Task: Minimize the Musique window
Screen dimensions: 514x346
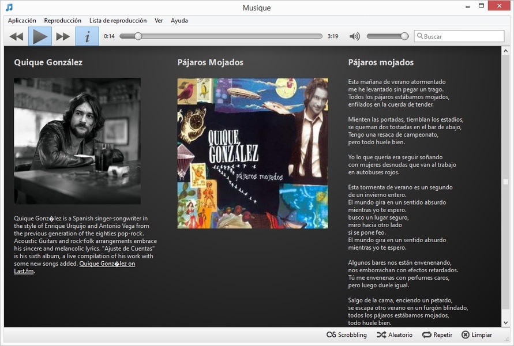Action: (468, 6)
